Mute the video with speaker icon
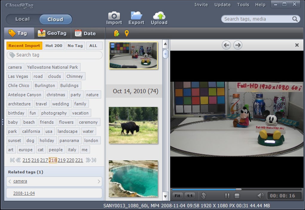Screen dimensions: 305x210 (x=260, y=196)
